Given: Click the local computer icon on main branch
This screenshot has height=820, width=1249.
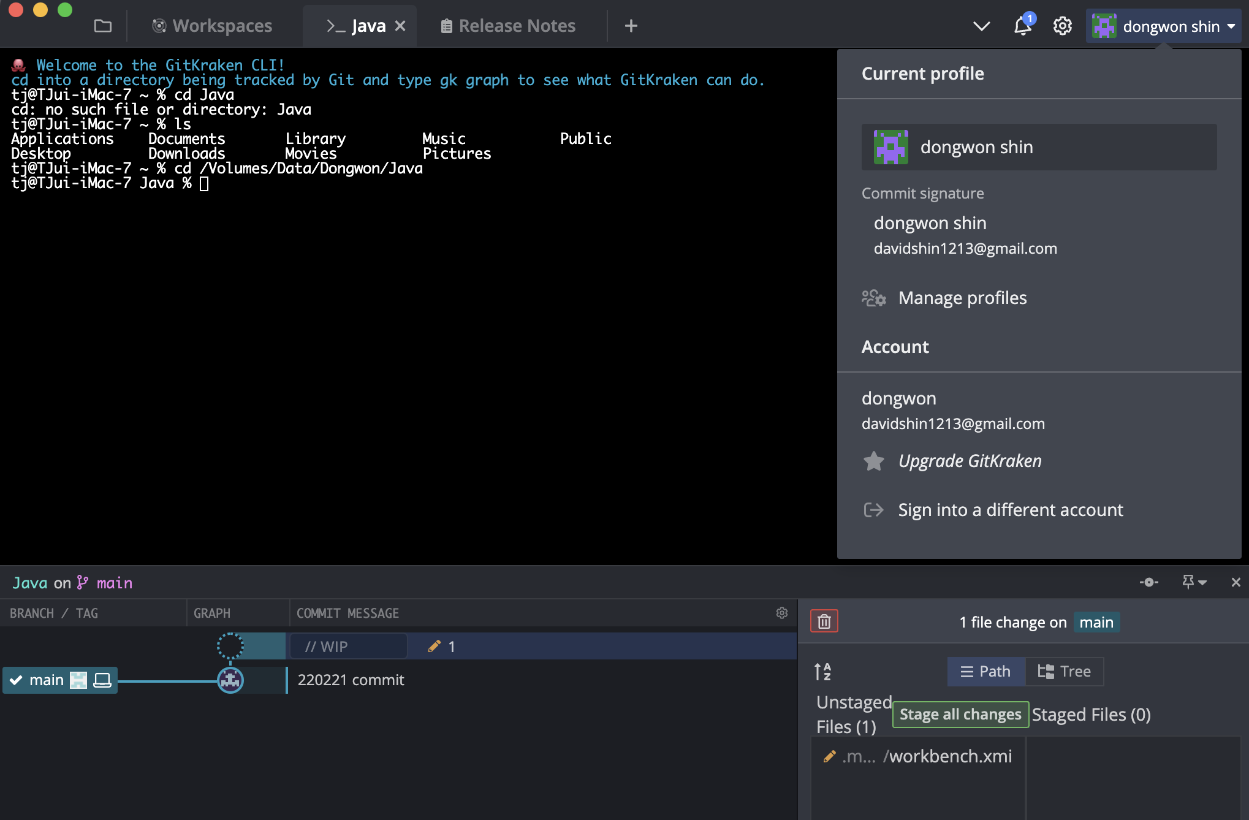Looking at the screenshot, I should (102, 680).
